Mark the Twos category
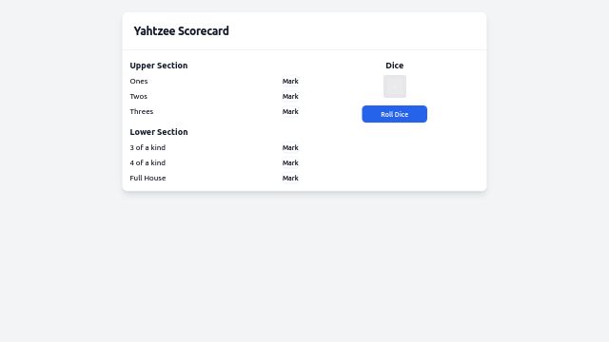 tap(290, 96)
